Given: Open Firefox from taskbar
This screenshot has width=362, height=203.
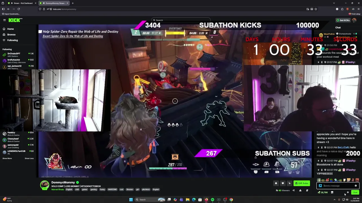Looking at the screenshot, I should (x=206, y=200).
